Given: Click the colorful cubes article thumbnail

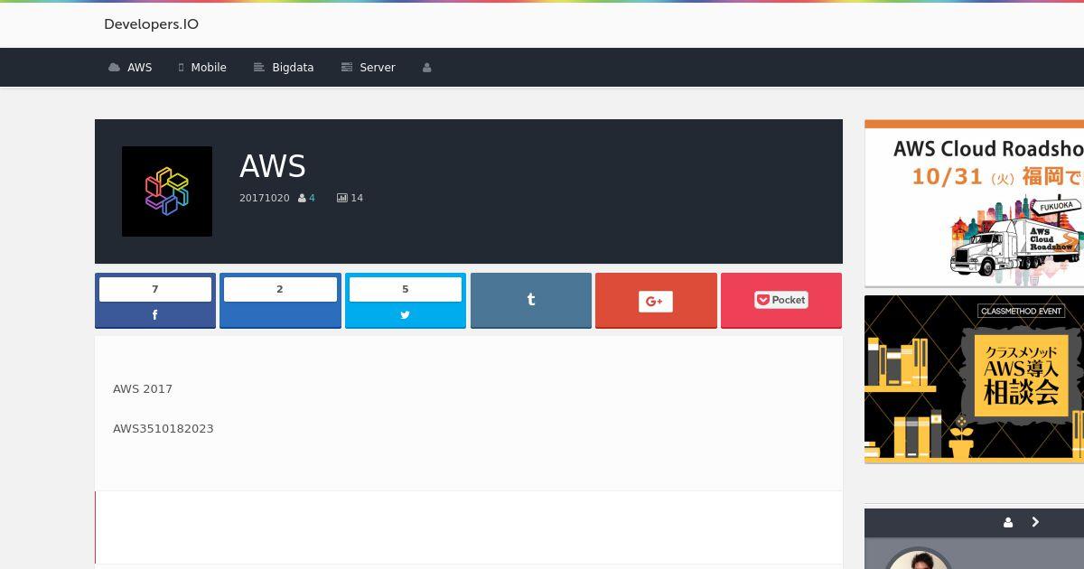Looking at the screenshot, I should [167, 191].
